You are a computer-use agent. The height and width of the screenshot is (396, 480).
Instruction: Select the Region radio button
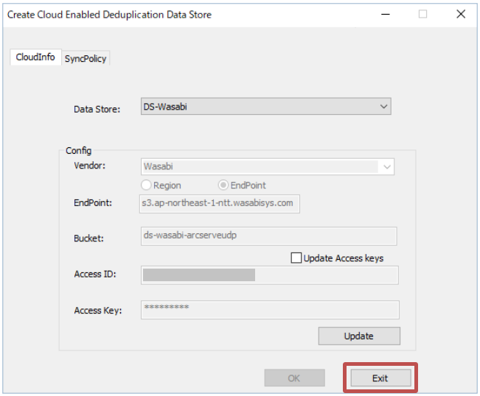147,185
